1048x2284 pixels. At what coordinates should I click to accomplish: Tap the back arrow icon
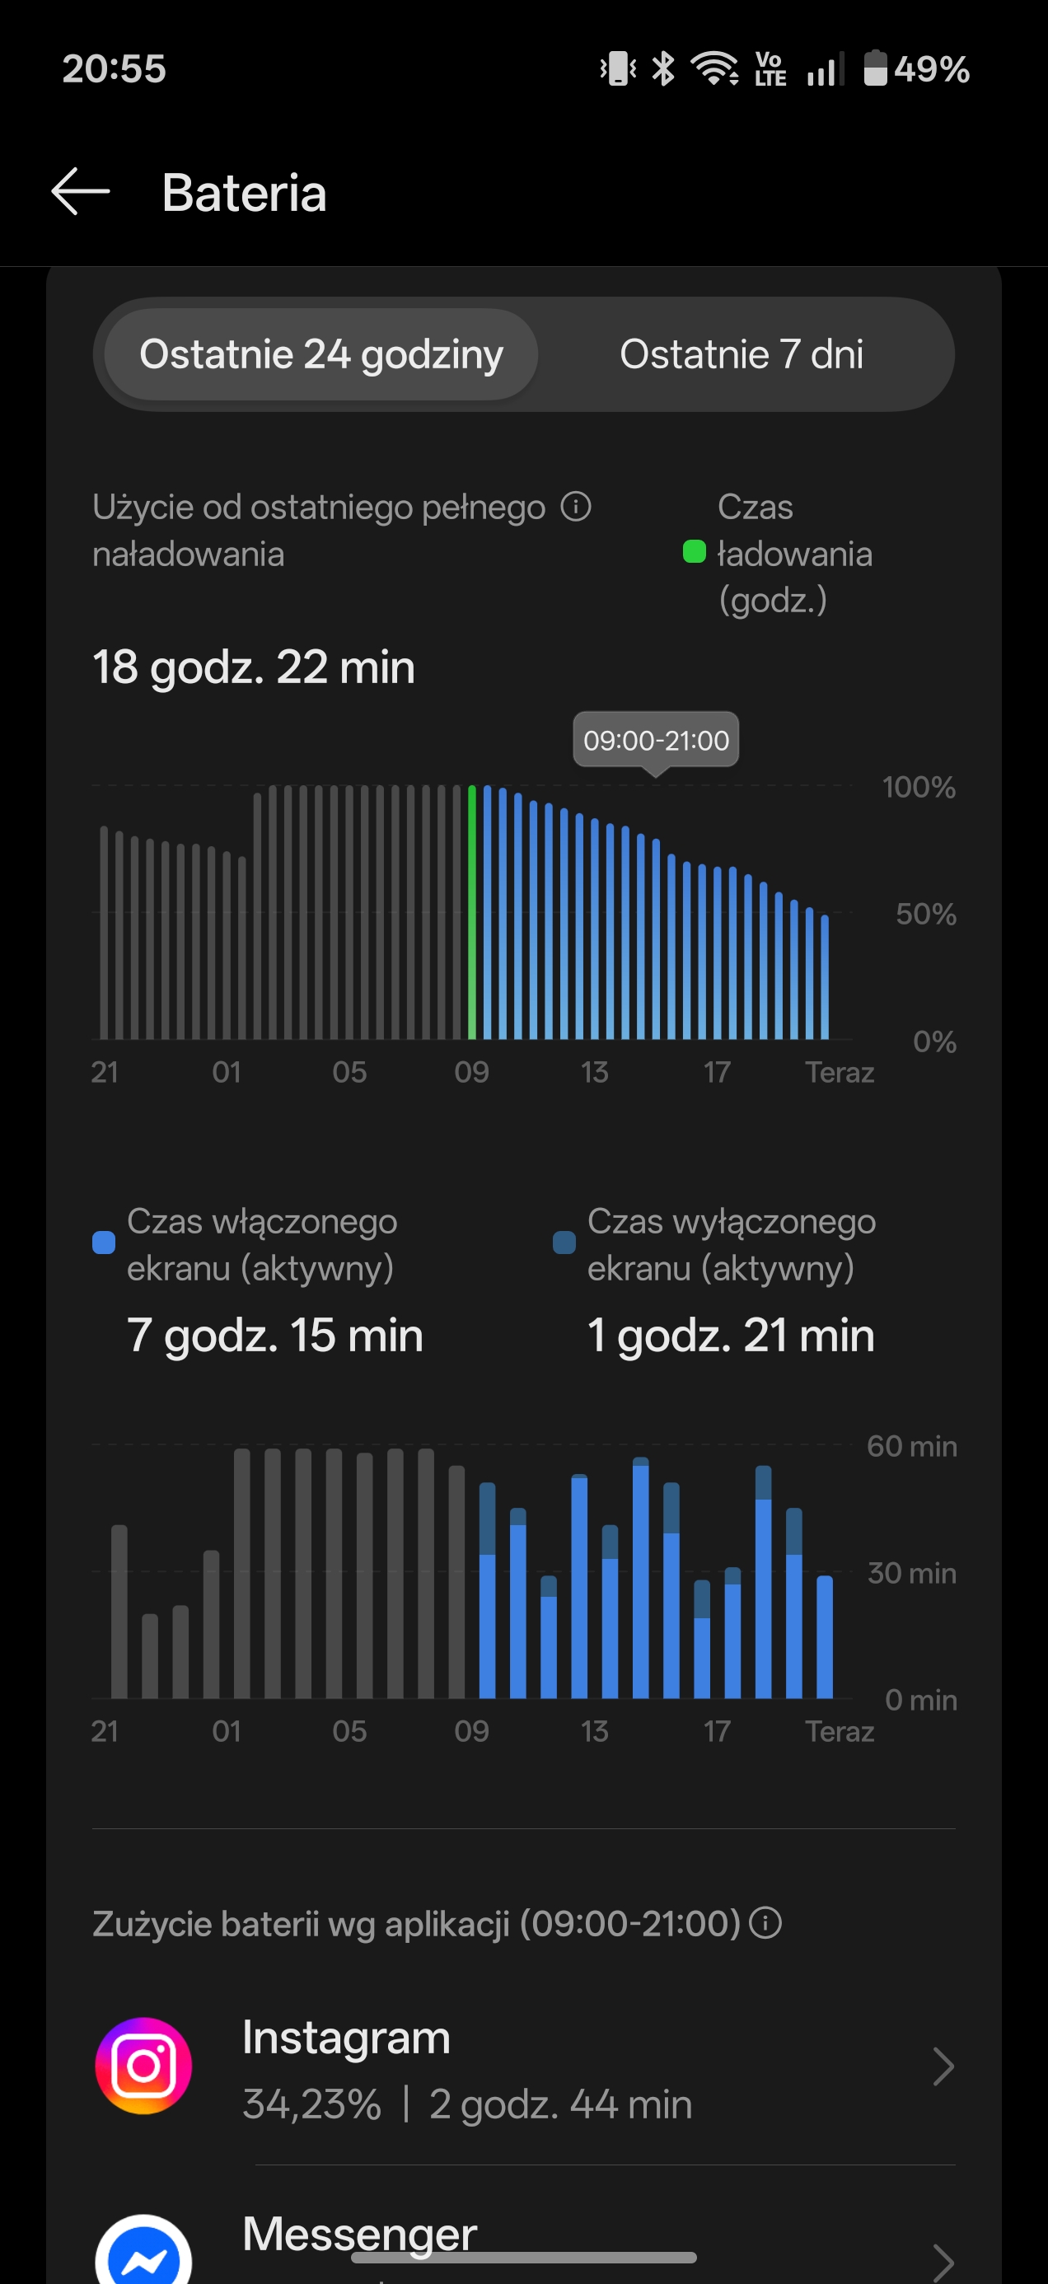coord(80,191)
